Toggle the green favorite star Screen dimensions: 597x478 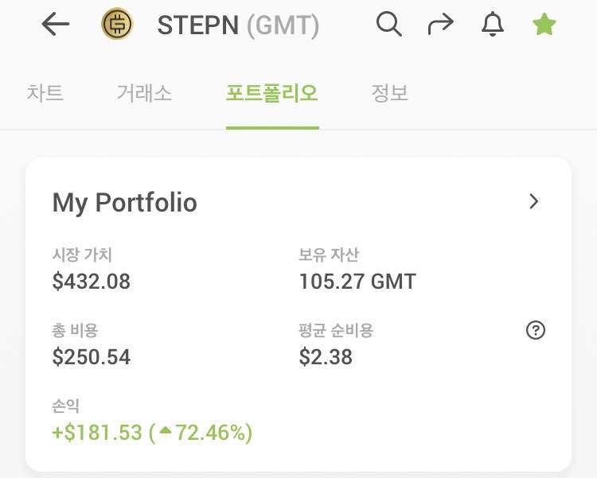tap(544, 25)
